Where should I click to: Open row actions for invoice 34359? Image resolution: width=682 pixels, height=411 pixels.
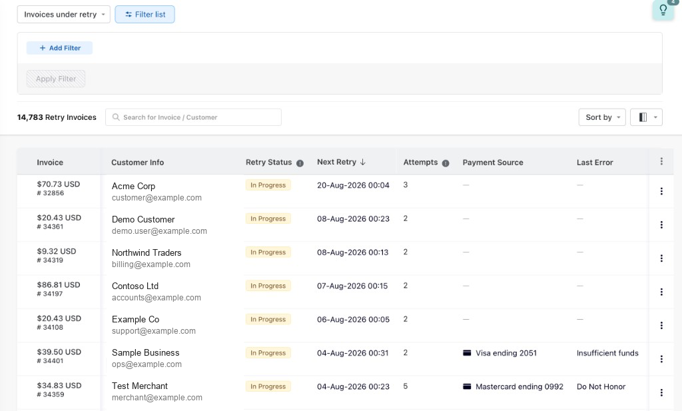[x=661, y=392]
